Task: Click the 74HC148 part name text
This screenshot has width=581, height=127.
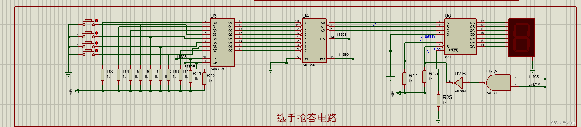Action: coord(309,65)
